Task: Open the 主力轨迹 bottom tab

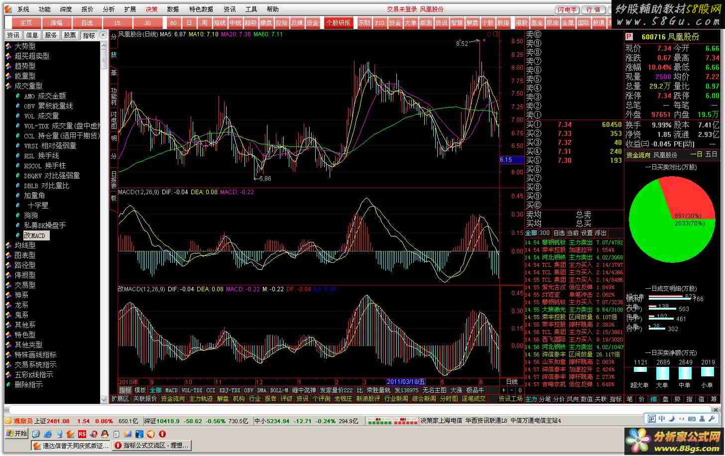Action: 201,399
